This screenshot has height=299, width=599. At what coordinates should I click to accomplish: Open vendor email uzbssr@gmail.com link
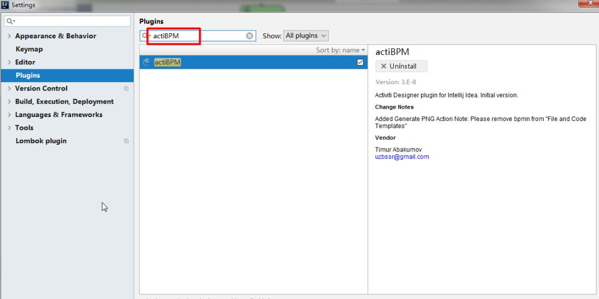click(402, 156)
